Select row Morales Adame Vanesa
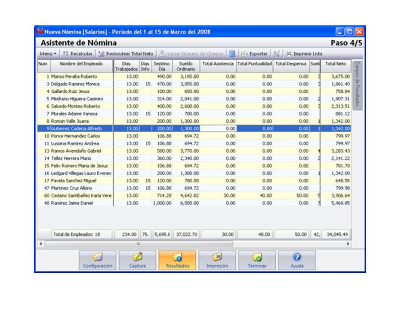Viewport: 413px width, 309px height. (x=194, y=114)
